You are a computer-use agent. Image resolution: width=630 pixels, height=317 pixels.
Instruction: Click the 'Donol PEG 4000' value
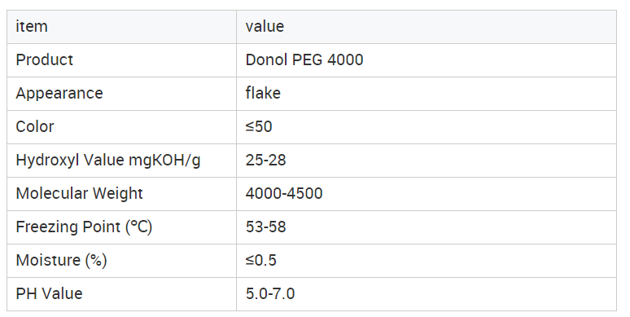click(x=304, y=60)
